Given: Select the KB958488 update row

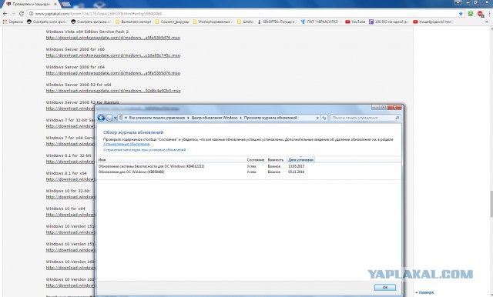Looking at the screenshot, I should (248, 172).
